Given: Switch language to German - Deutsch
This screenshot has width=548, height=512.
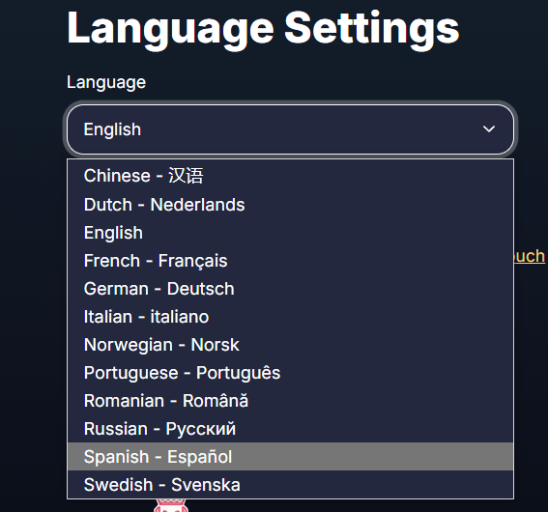Looking at the screenshot, I should tap(290, 289).
